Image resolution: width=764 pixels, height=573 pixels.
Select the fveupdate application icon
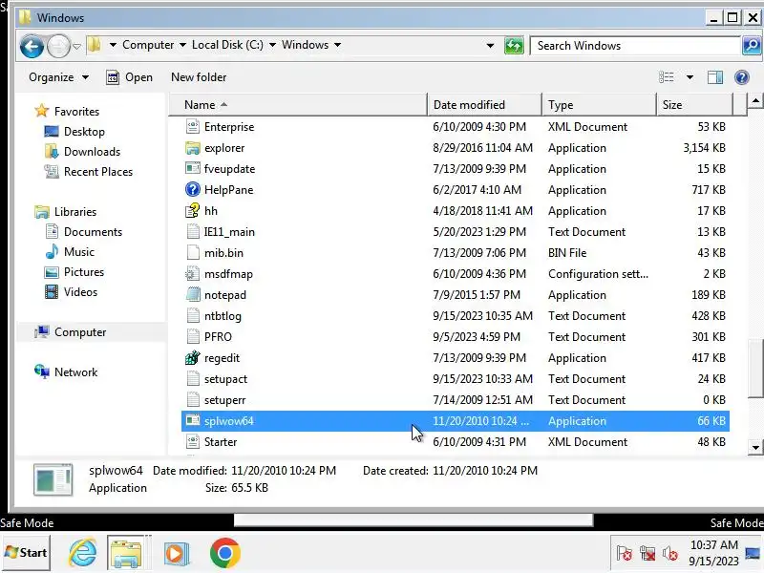(193, 169)
